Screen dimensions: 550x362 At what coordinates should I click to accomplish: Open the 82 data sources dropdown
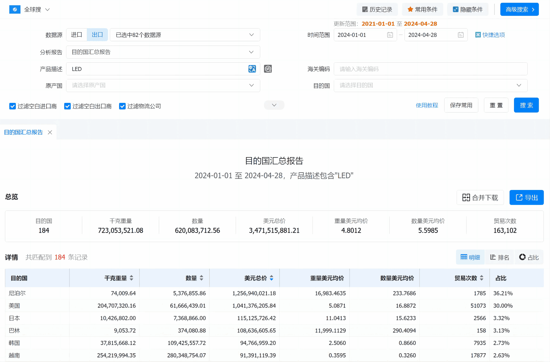185,35
